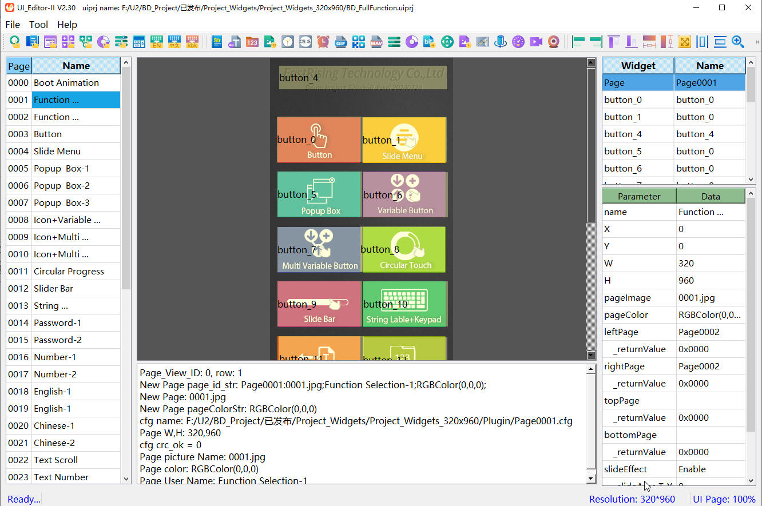Image resolution: width=762 pixels, height=506 pixels.
Task: Click the pageColor RGBColor value
Action: [711, 314]
